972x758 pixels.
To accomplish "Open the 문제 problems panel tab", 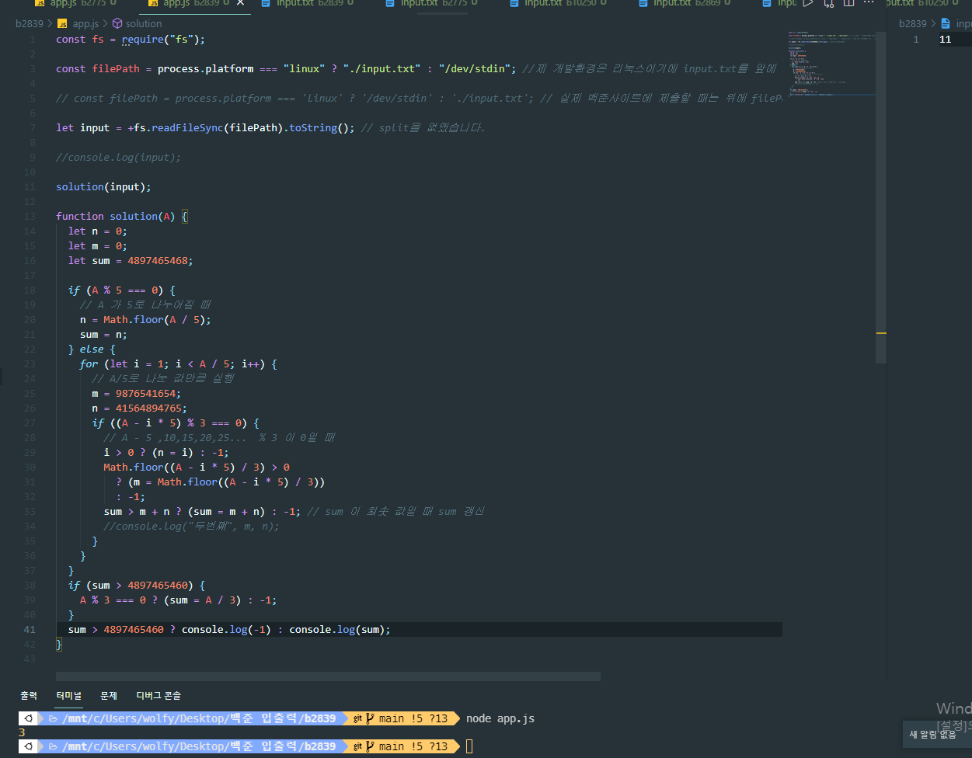I will 109,696.
